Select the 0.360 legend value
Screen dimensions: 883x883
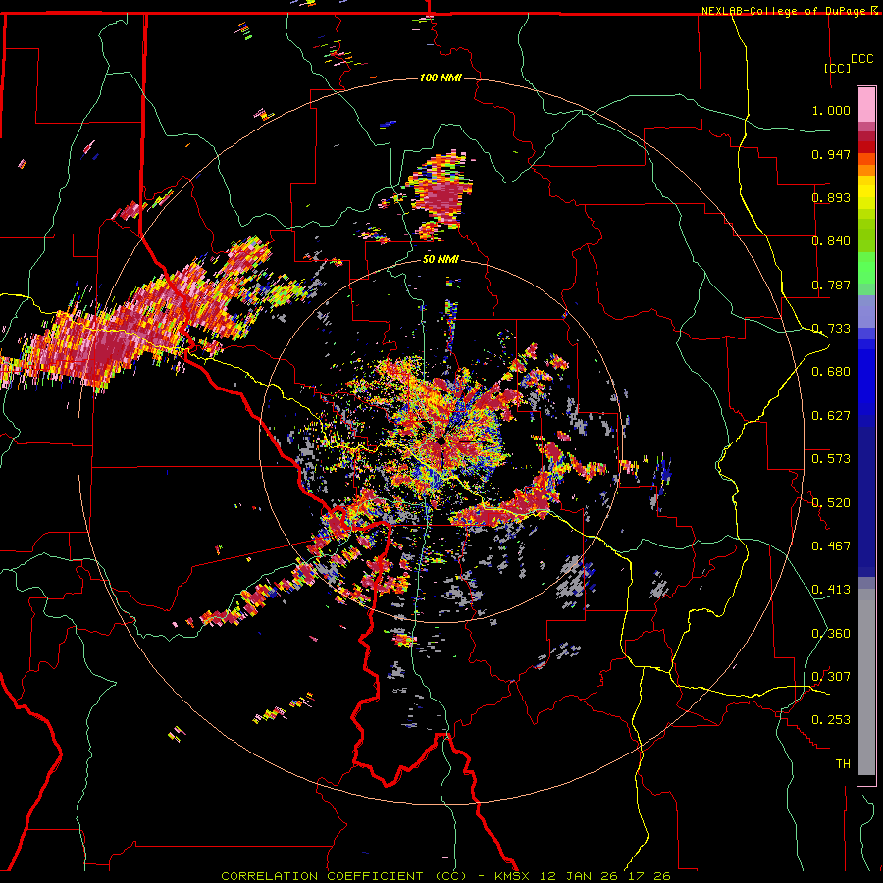[x=831, y=634]
